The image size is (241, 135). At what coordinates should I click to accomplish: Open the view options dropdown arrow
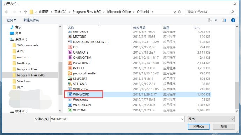tap(216, 20)
